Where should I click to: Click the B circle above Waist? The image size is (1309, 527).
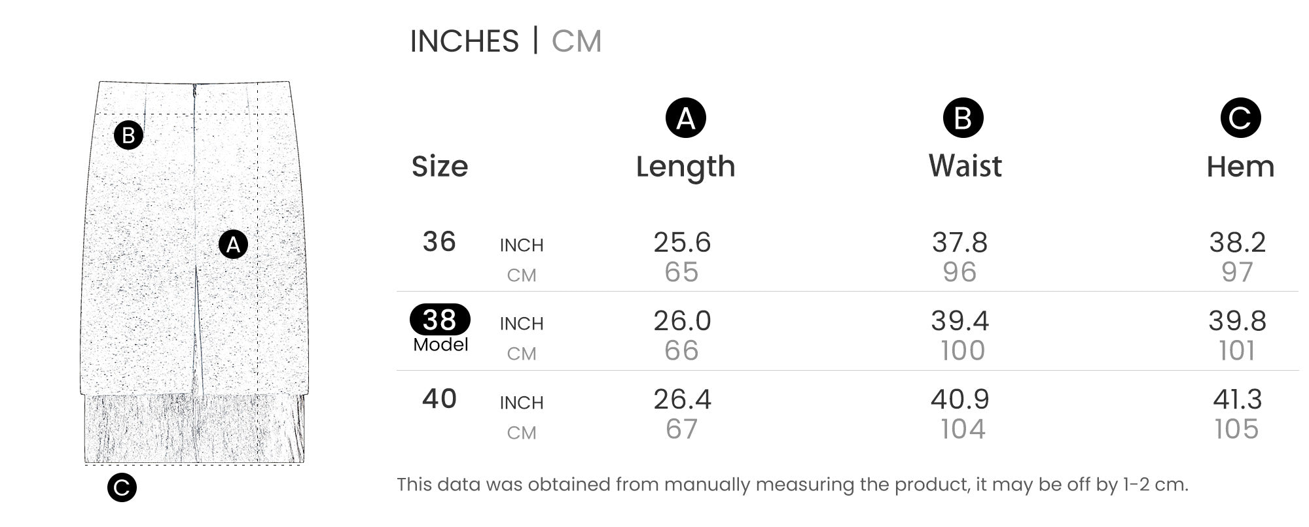pyautogui.click(x=963, y=118)
